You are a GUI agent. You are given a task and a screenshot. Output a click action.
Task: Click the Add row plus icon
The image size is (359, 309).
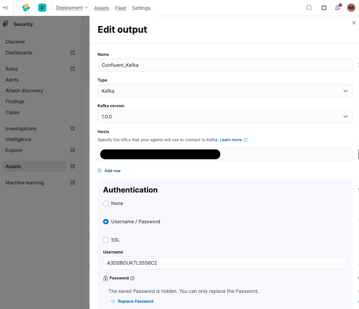click(99, 171)
